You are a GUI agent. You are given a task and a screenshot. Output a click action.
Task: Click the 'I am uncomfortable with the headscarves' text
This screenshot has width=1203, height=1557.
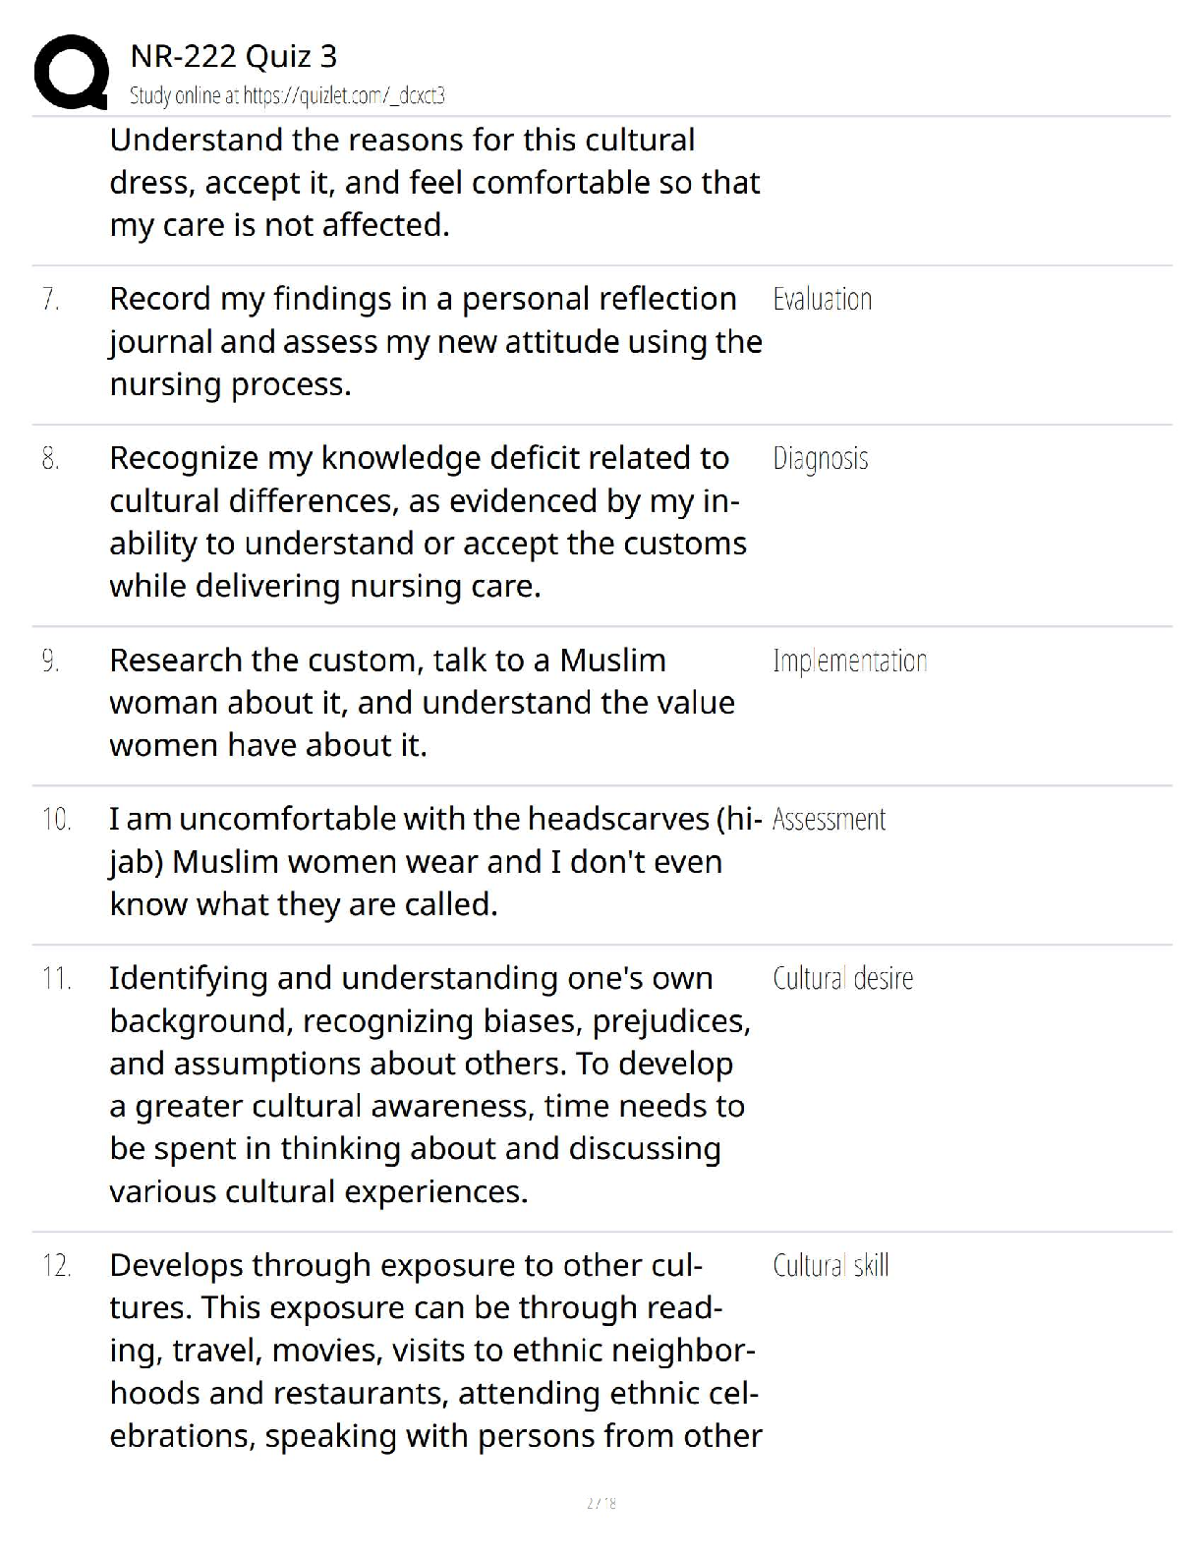435,861
